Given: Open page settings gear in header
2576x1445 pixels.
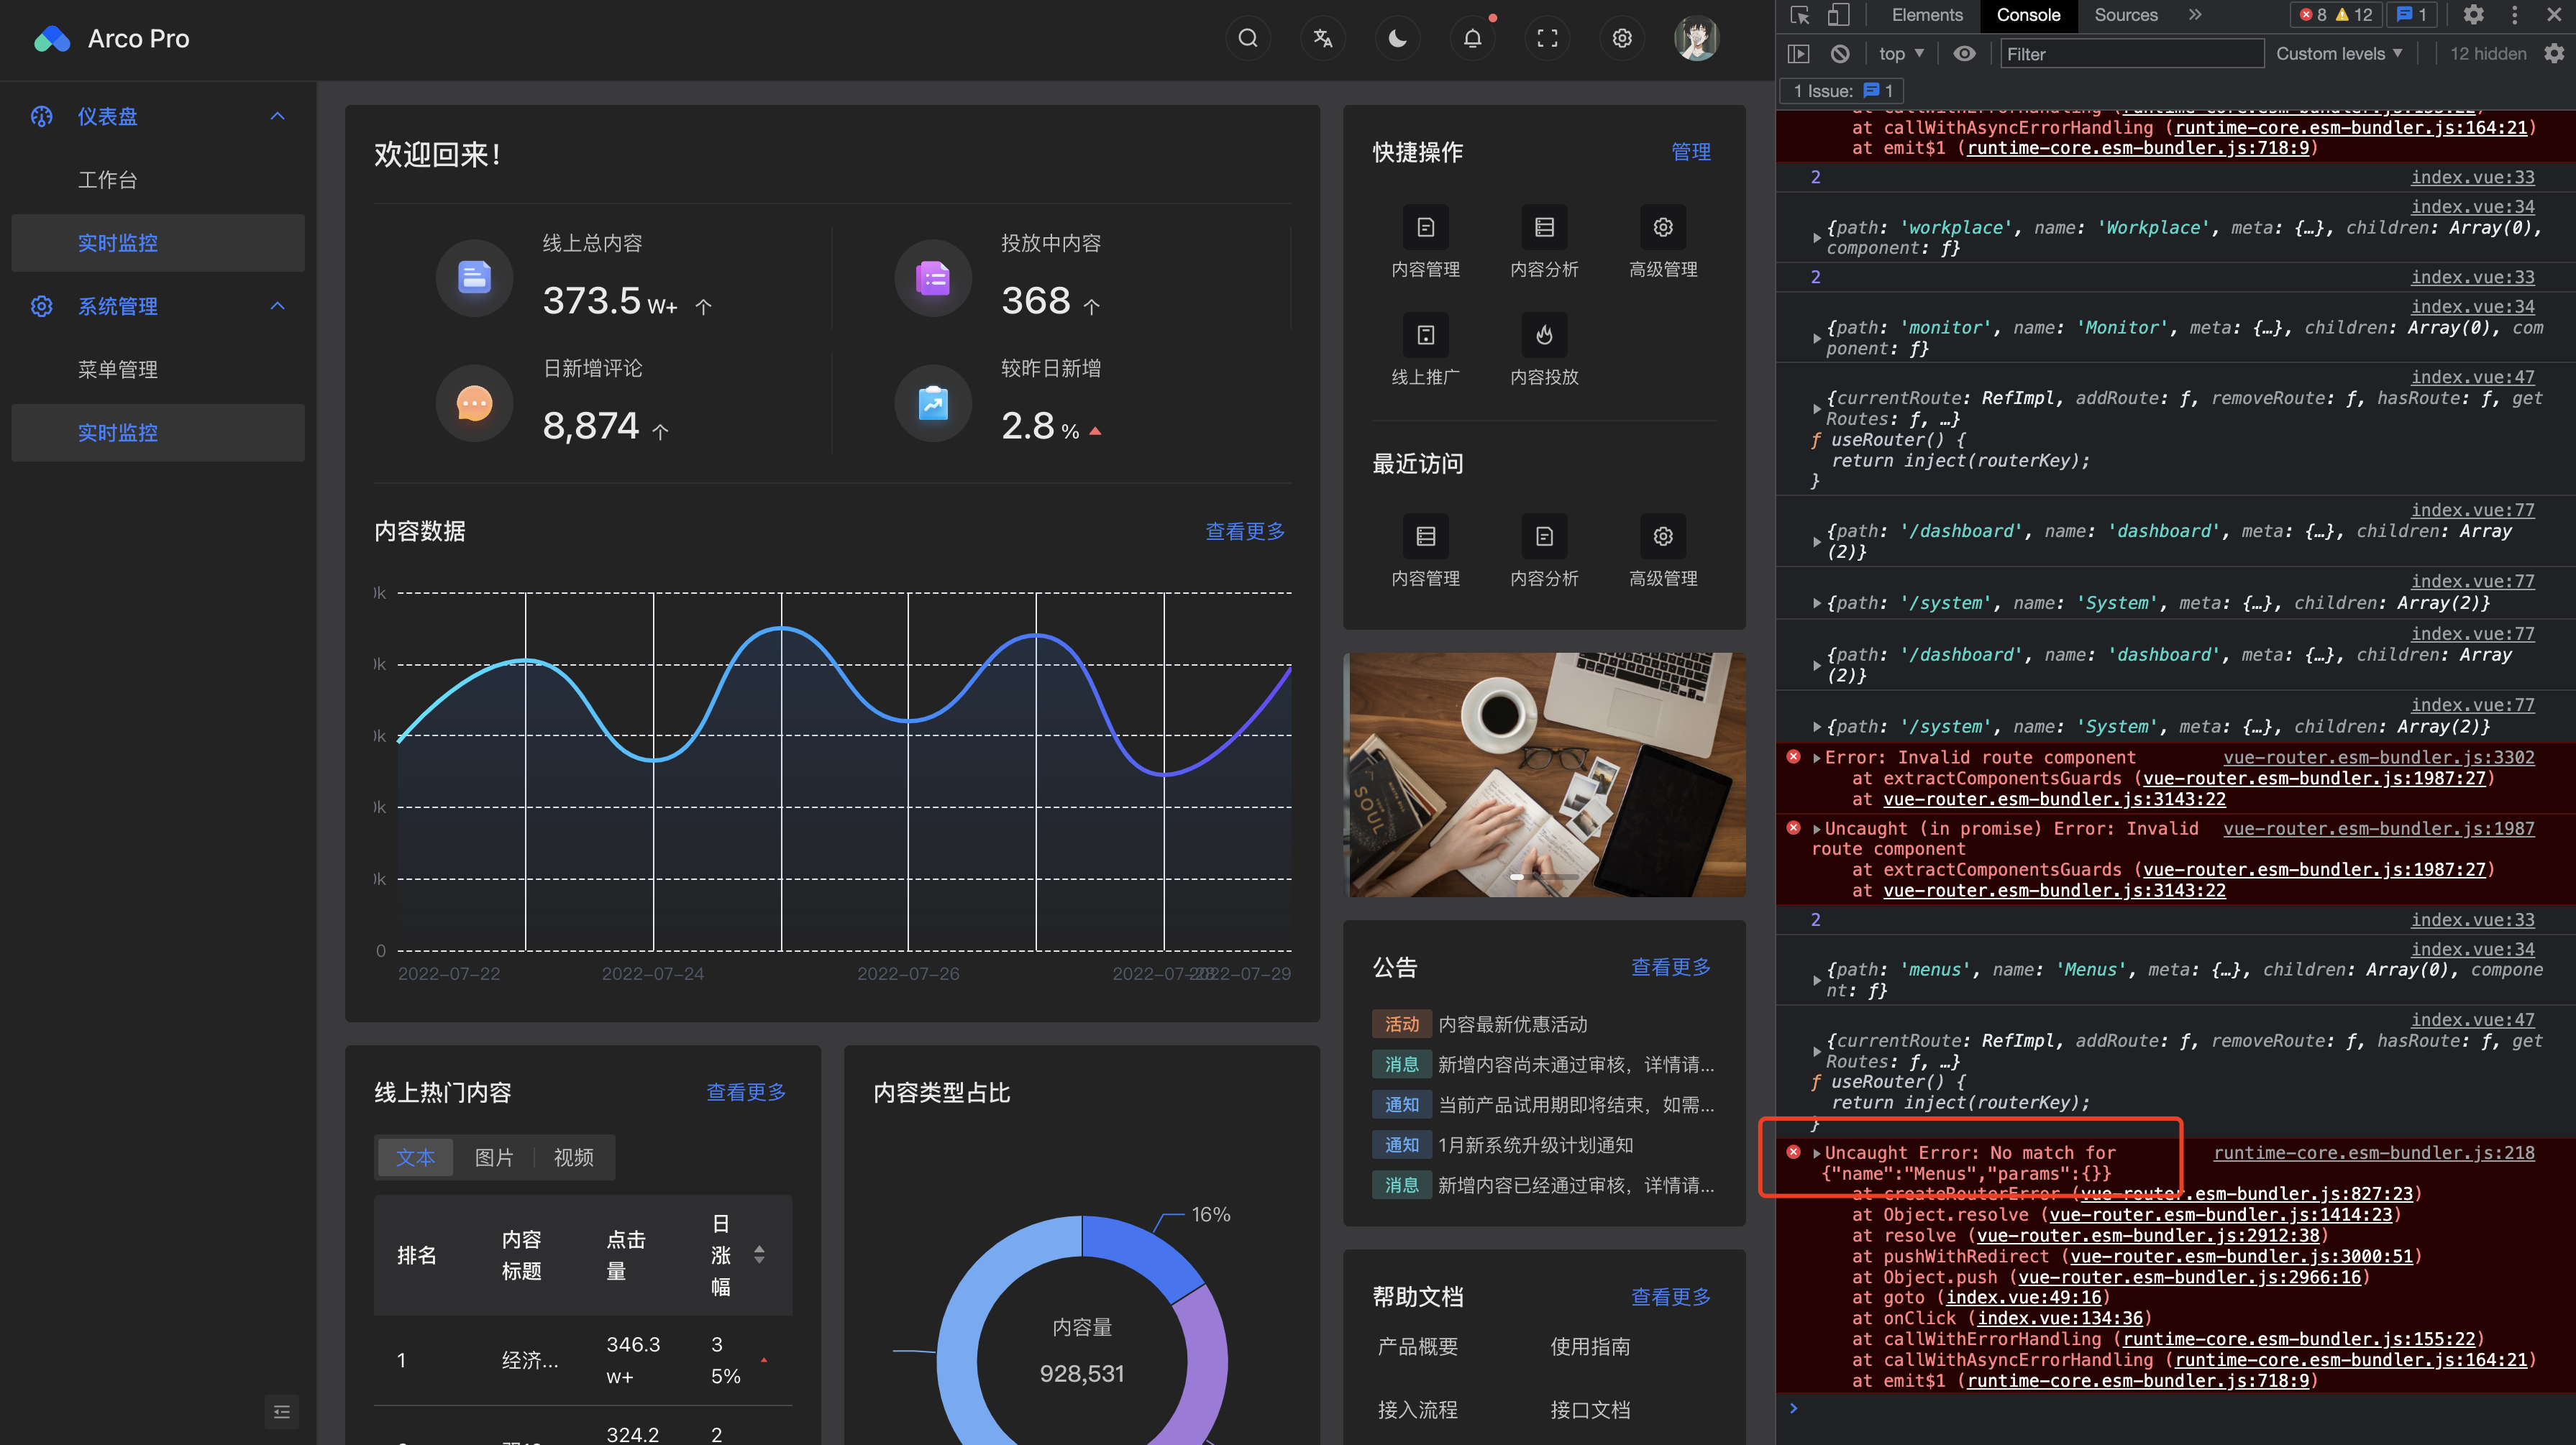Looking at the screenshot, I should 1622,38.
